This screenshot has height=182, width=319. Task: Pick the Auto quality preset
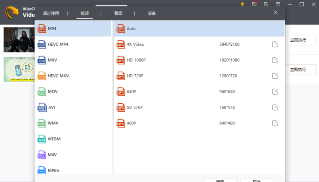pyautogui.click(x=131, y=29)
